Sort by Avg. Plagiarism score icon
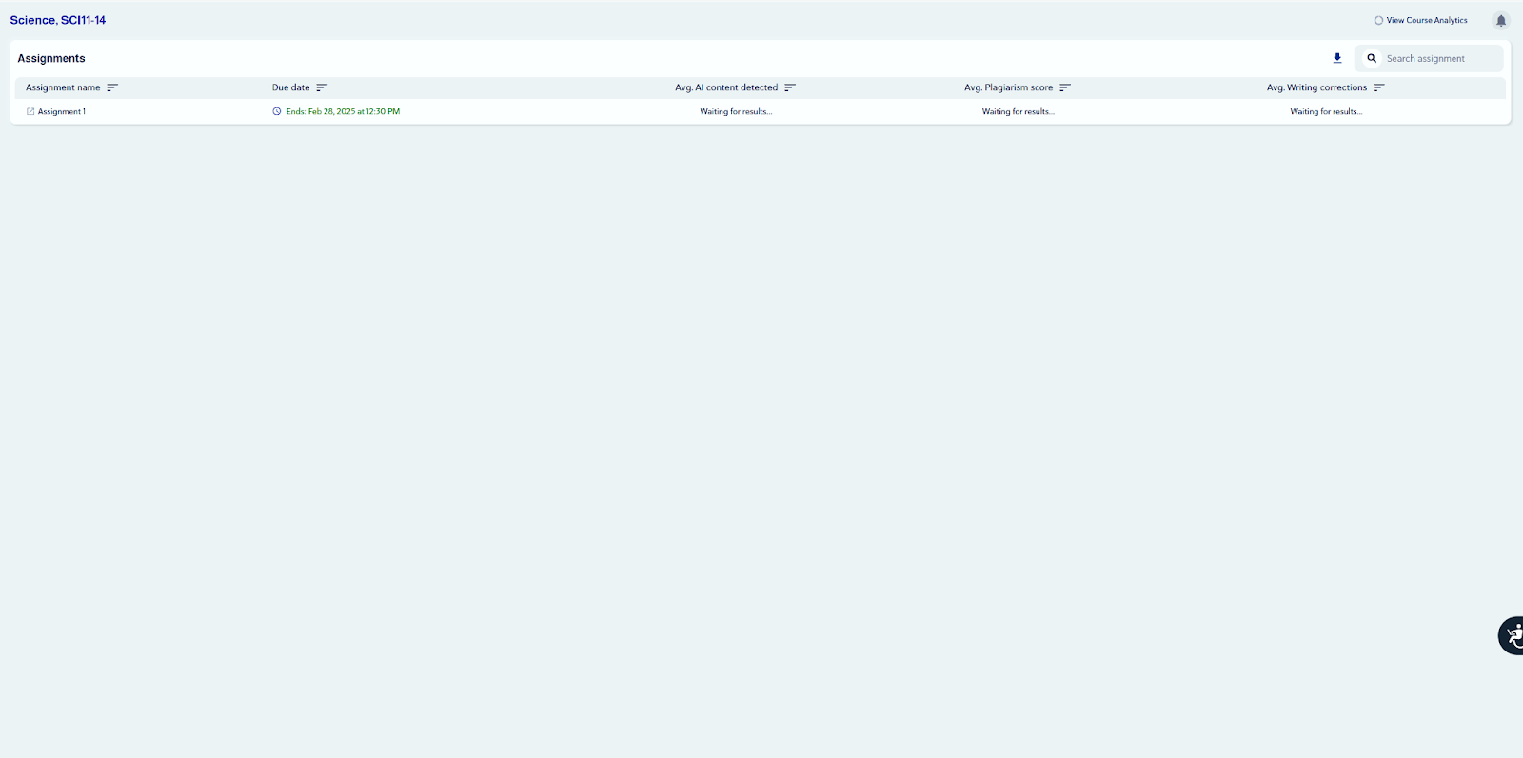 point(1065,87)
